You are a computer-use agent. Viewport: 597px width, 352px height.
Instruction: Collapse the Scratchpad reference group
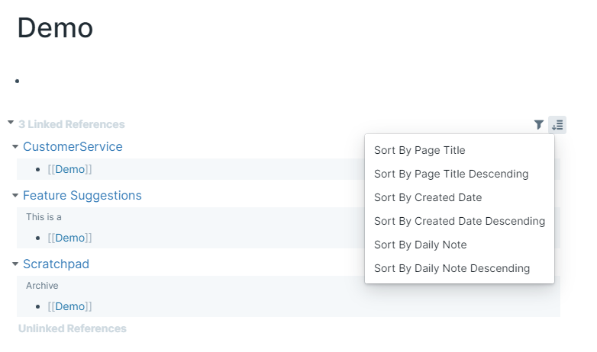coord(15,264)
